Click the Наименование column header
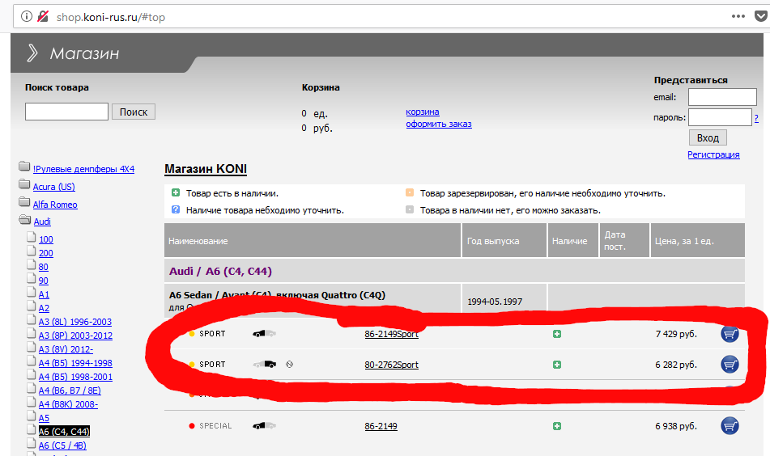This screenshot has height=456, width=770. coord(313,240)
